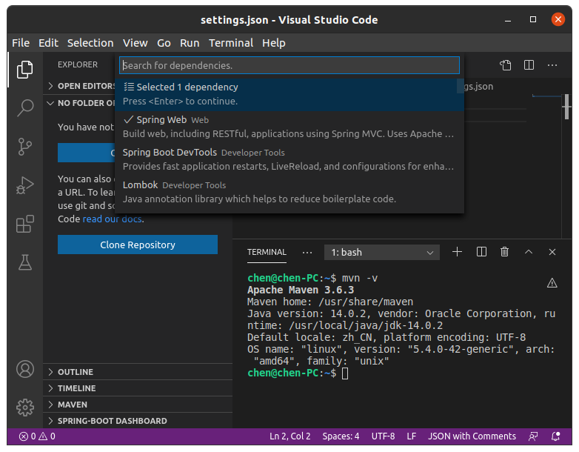
Task: Open the terminal panel views ellipsis
Action: pyautogui.click(x=307, y=253)
